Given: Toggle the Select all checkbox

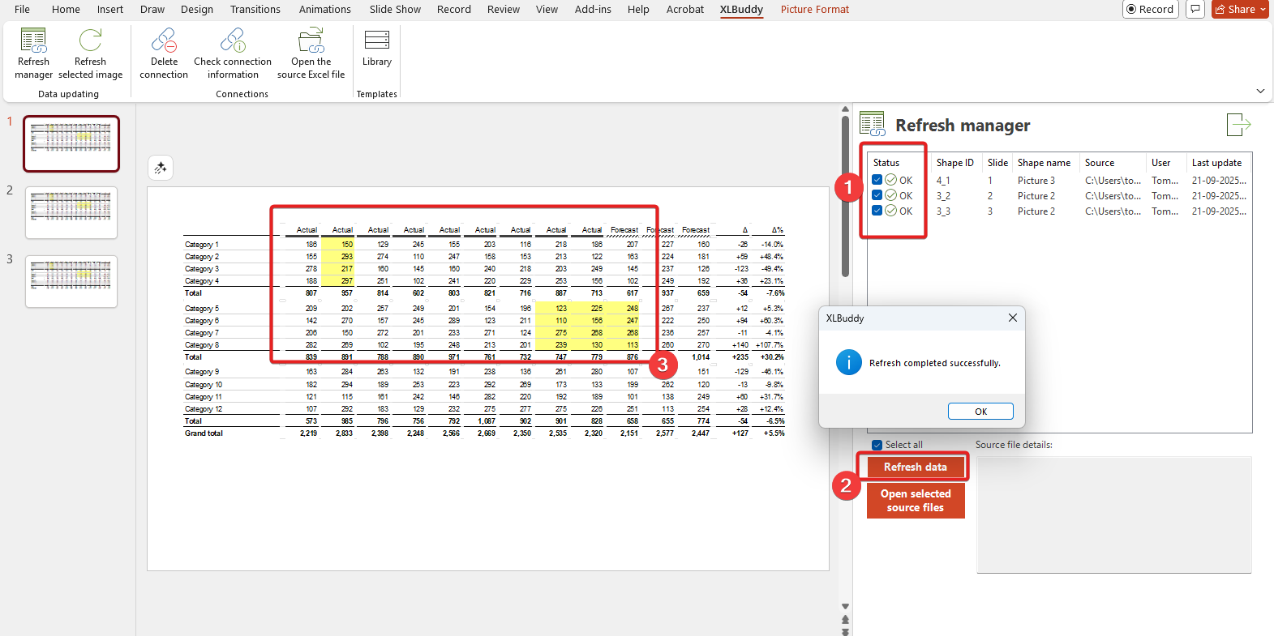Looking at the screenshot, I should click(x=877, y=445).
